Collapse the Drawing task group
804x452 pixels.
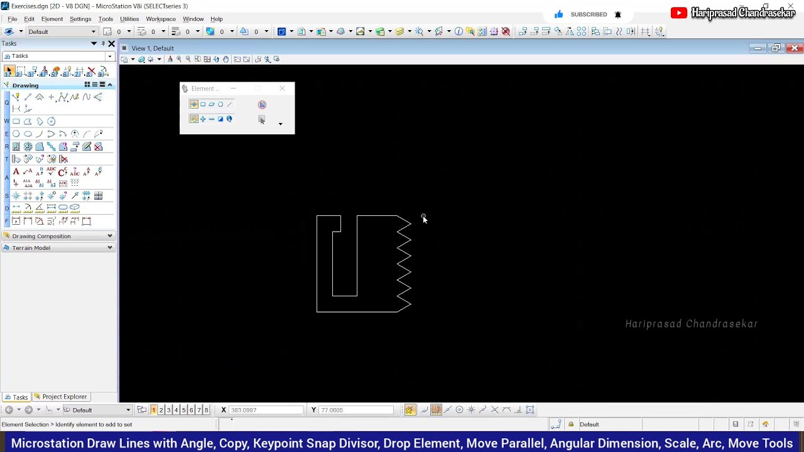(x=109, y=85)
